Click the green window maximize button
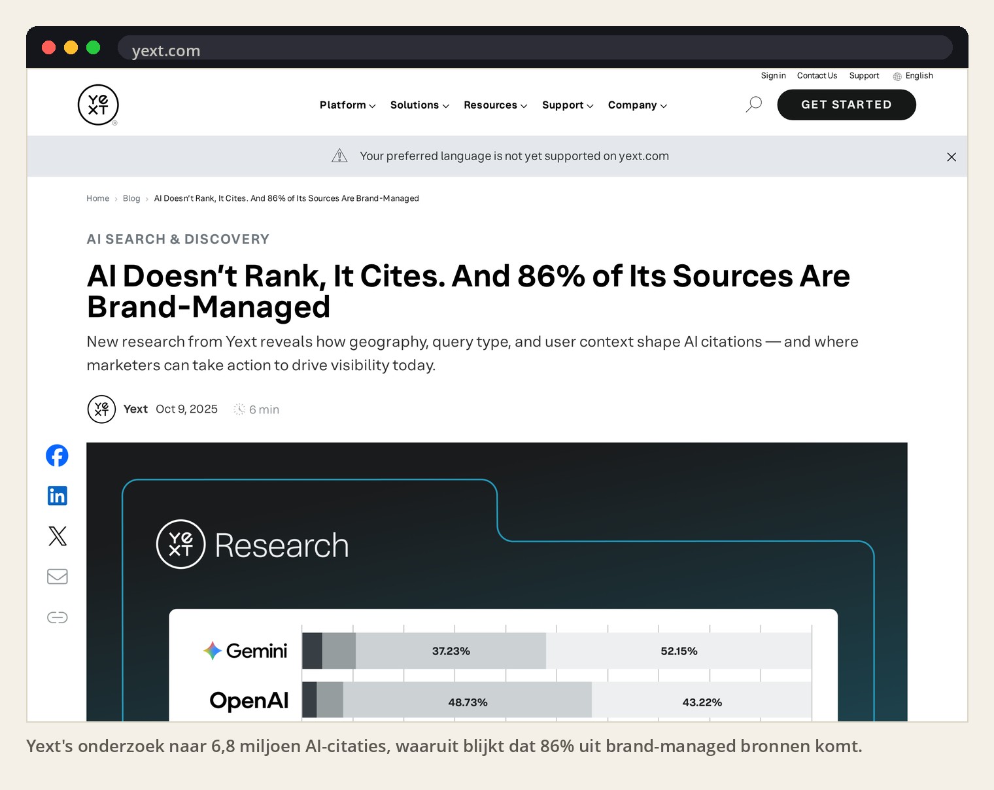This screenshot has height=790, width=994. [93, 48]
